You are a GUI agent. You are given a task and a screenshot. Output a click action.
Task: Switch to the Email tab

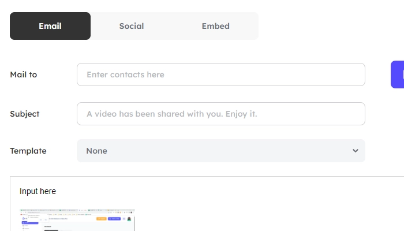click(x=50, y=26)
